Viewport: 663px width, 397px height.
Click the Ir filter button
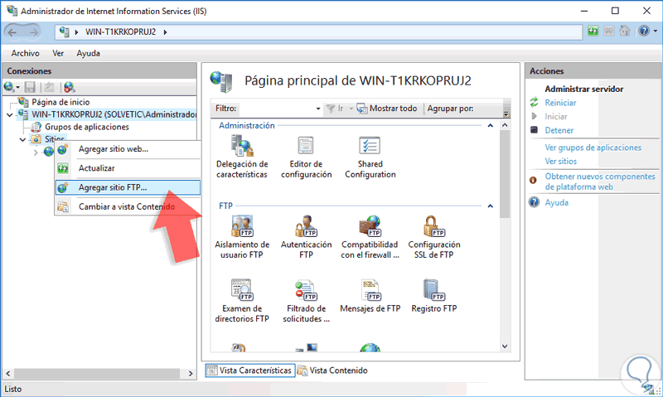click(x=335, y=109)
